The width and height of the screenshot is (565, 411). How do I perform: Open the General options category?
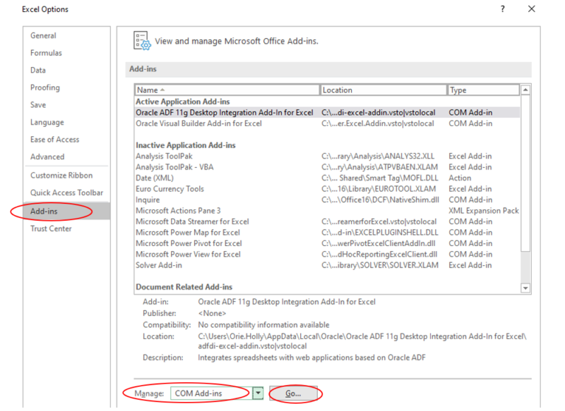[x=43, y=36]
